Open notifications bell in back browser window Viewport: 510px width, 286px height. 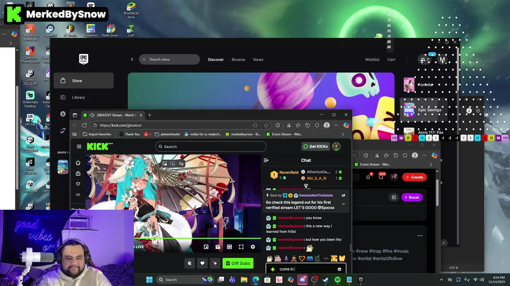368,177
